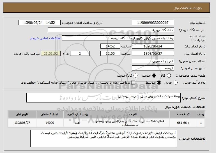216x153 pixels.
Task: Click the validity time 12:00 field
Action: (x=110, y=53)
